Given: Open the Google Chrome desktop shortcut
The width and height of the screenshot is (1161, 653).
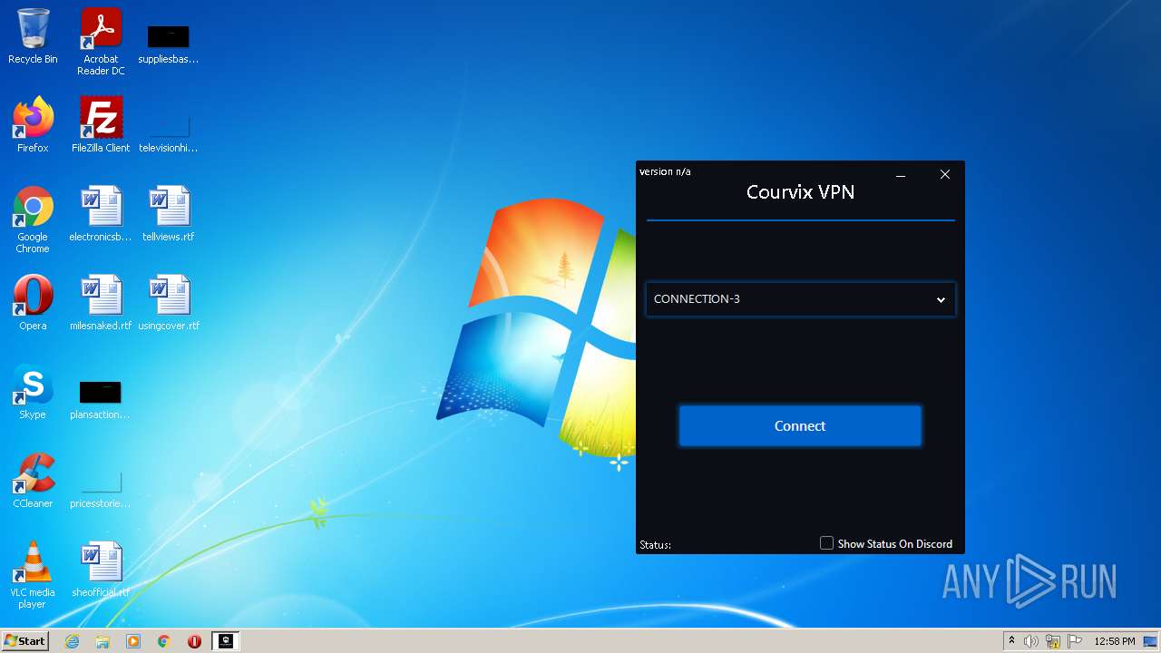Looking at the screenshot, I should (x=33, y=219).
